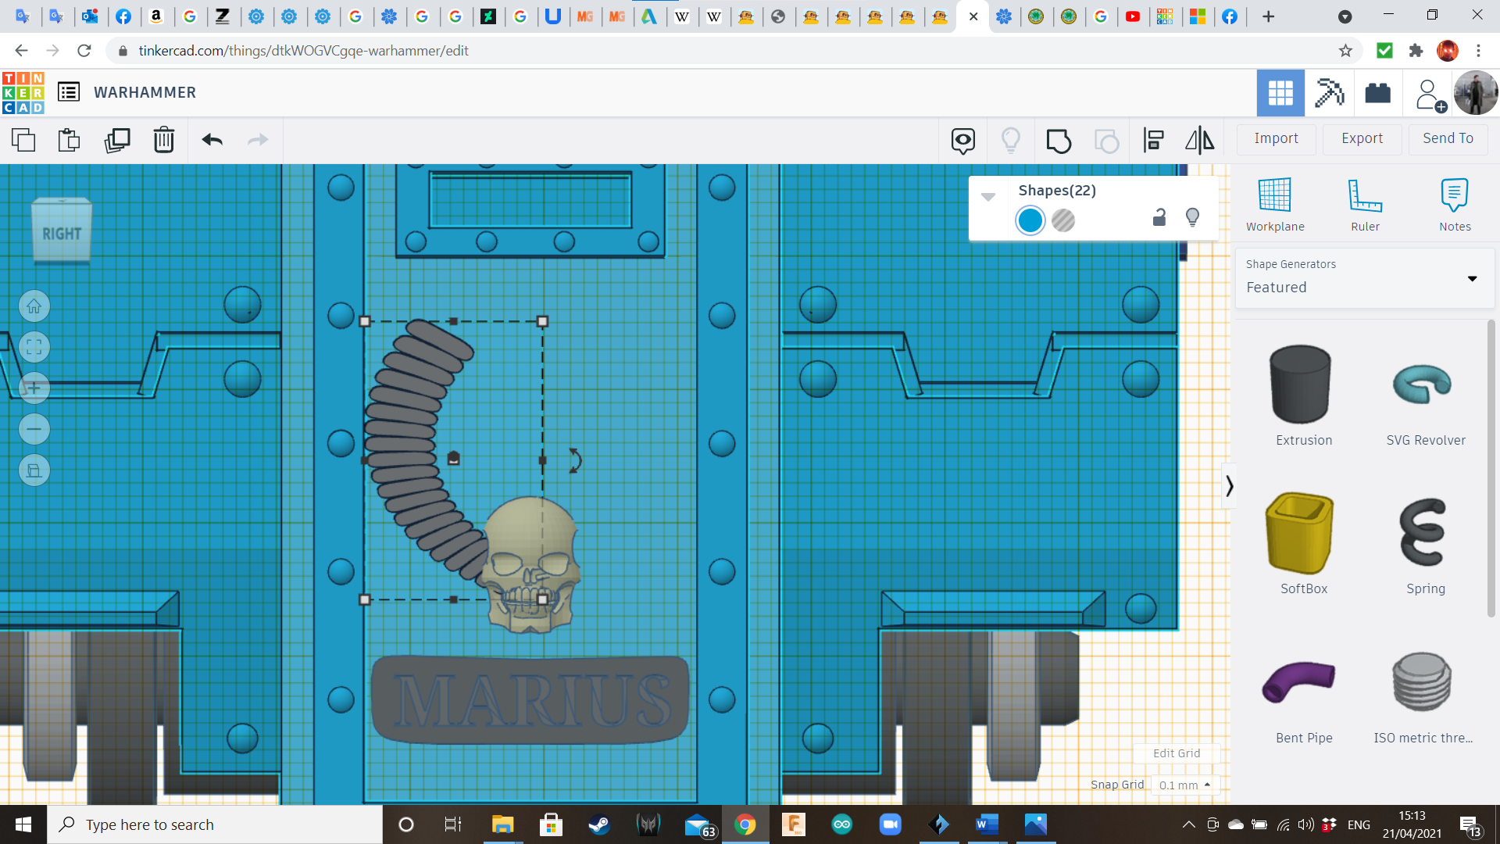
Task: Delete selection with the trash icon
Action: (x=164, y=141)
